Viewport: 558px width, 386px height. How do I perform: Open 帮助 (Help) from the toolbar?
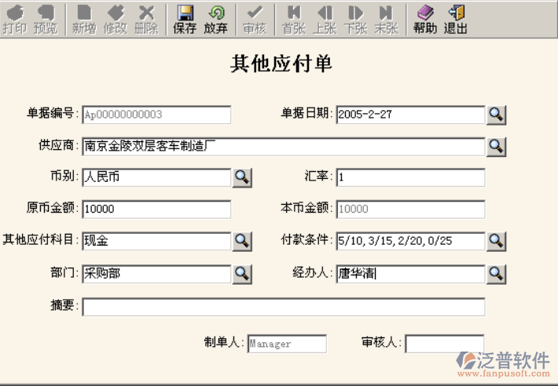pos(424,20)
